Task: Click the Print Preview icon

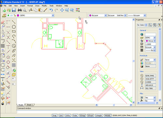Action: tap(25, 10)
